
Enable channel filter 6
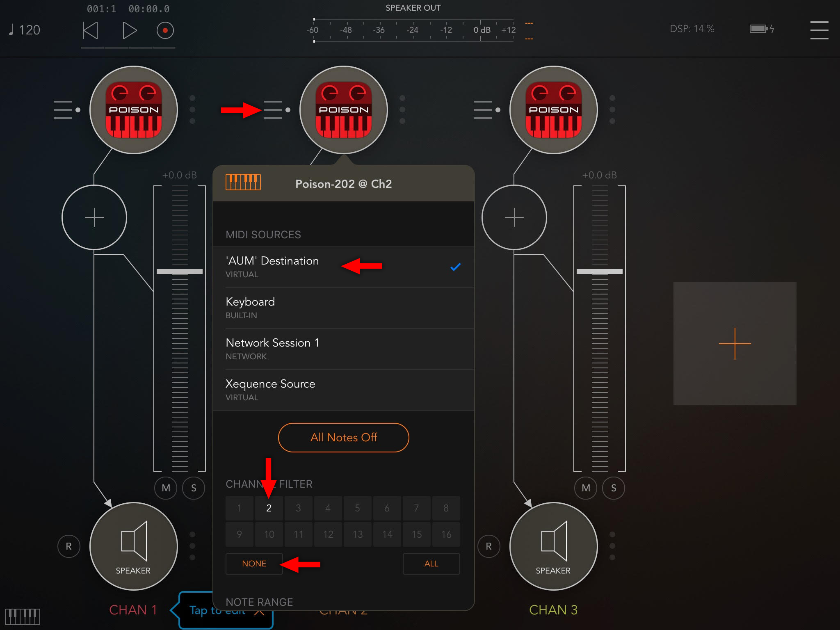387,508
